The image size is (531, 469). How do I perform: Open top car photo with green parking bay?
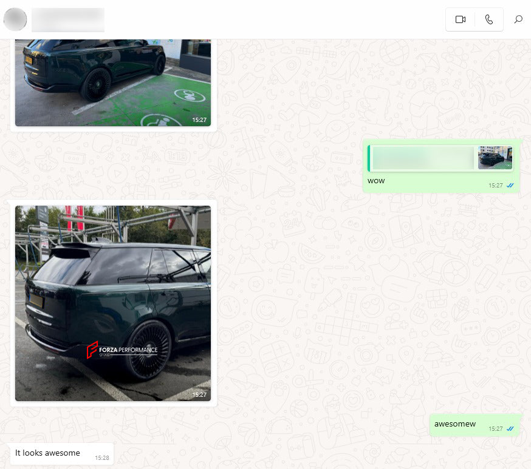[x=113, y=83]
